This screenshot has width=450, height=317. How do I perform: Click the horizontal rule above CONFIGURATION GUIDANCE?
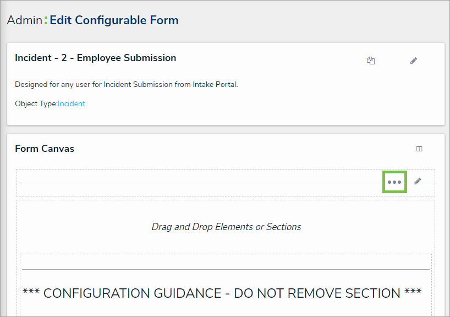[x=226, y=270]
